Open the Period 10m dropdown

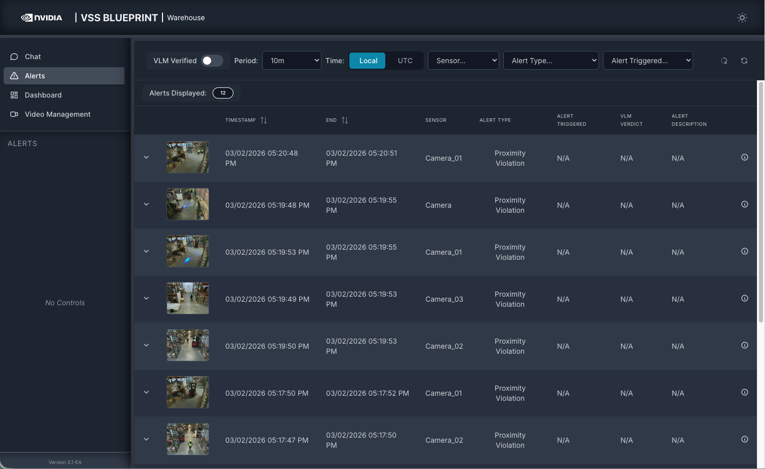click(x=292, y=61)
